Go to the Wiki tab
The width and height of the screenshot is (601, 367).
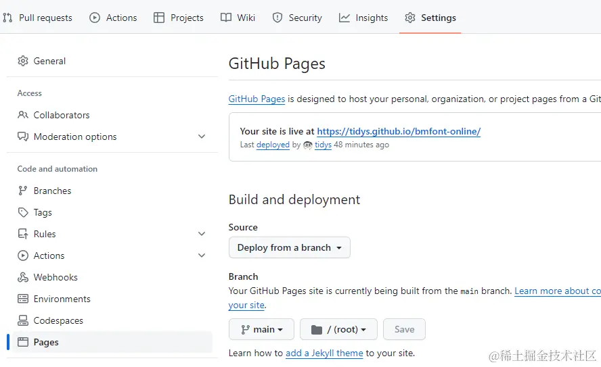pyautogui.click(x=238, y=18)
